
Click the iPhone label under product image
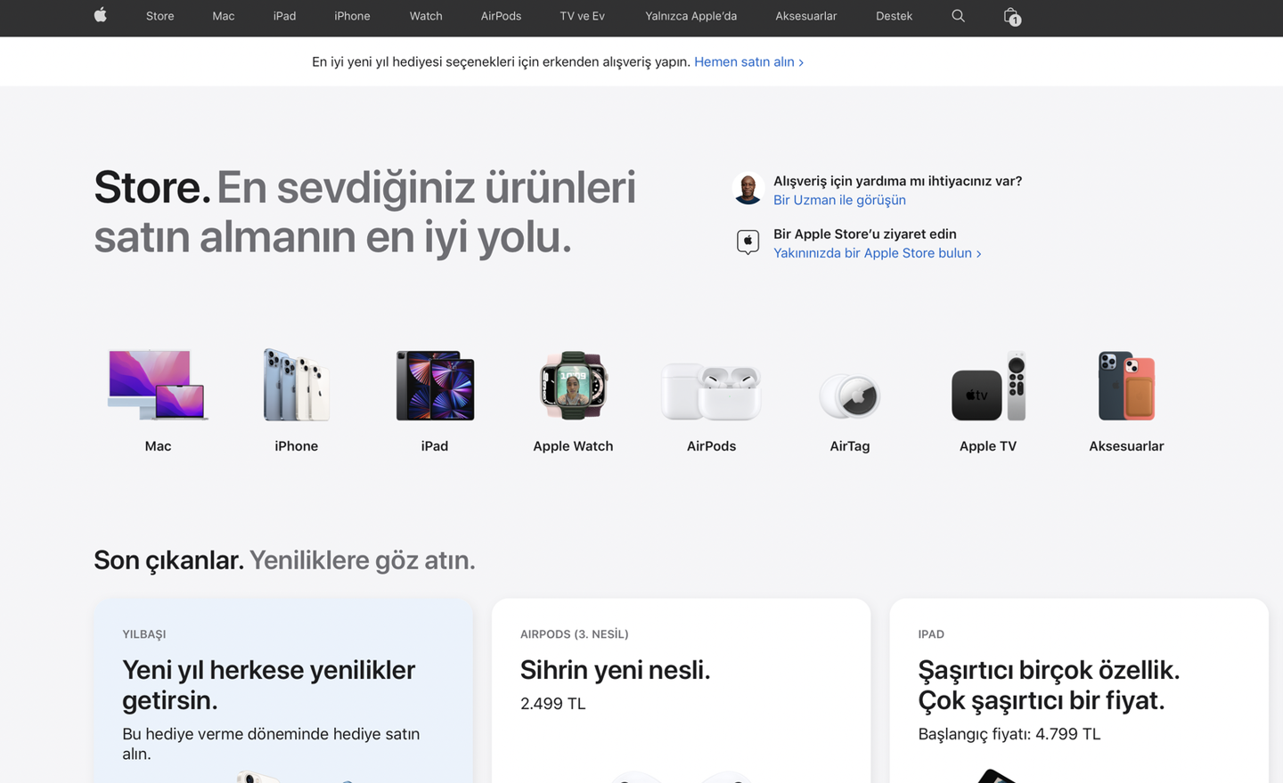pyautogui.click(x=297, y=445)
